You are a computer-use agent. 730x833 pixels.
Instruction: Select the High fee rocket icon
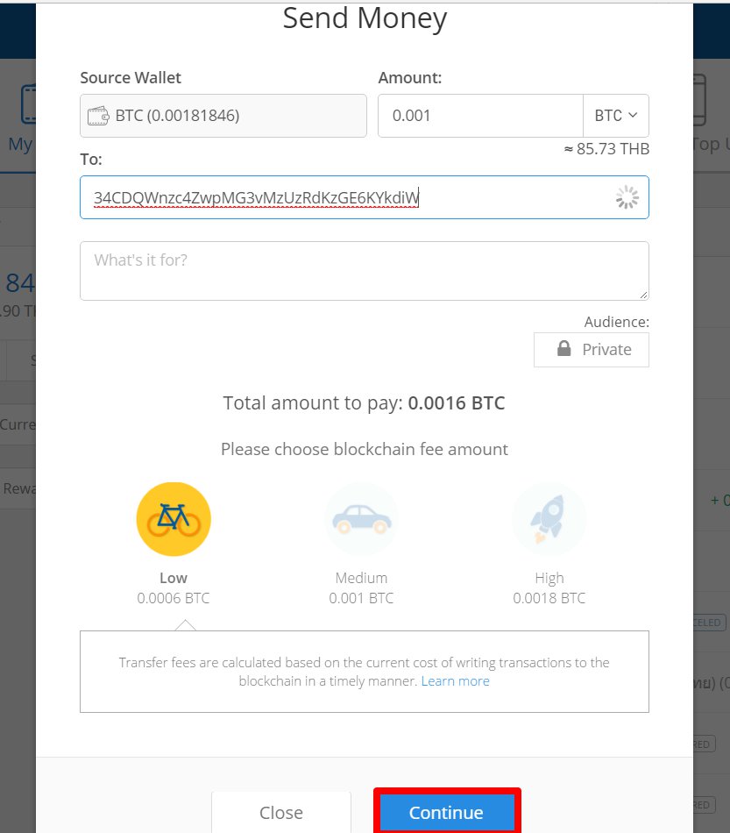pos(549,519)
